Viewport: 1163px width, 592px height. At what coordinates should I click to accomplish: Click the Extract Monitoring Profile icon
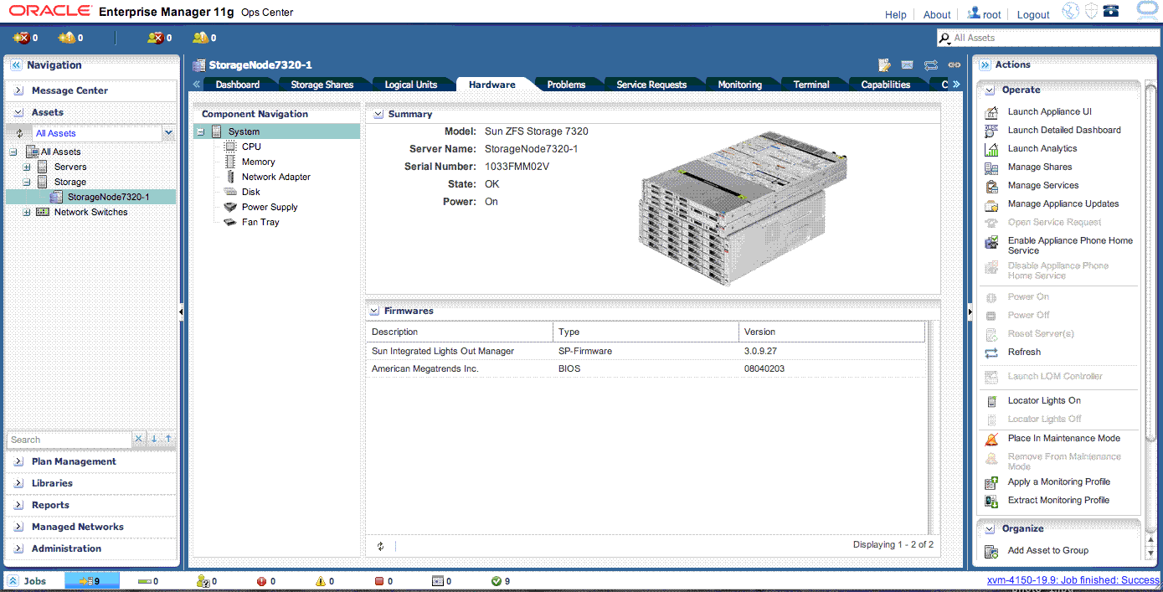coord(991,501)
